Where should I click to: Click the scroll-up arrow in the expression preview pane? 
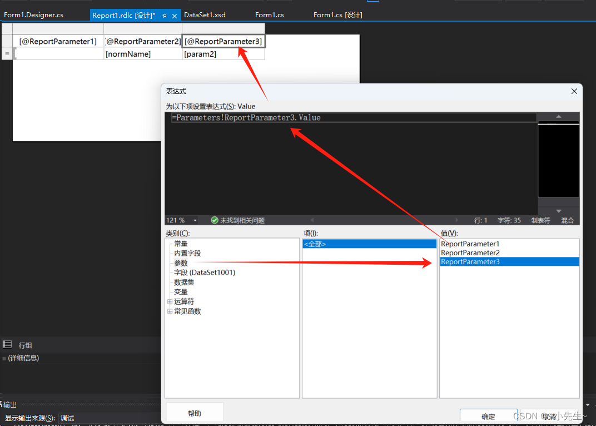click(558, 117)
